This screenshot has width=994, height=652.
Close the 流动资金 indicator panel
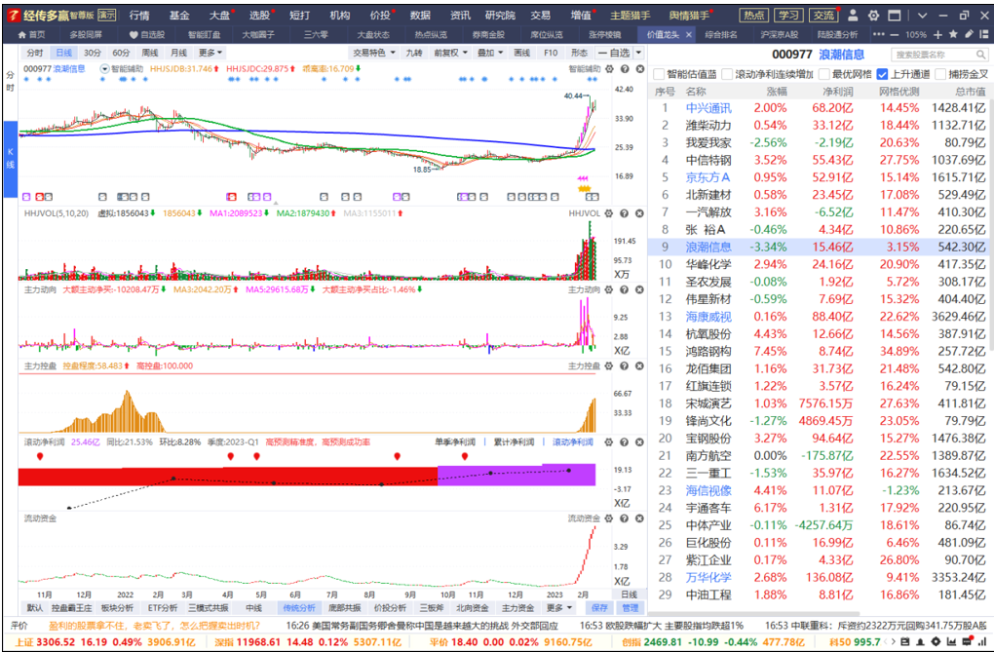[639, 518]
